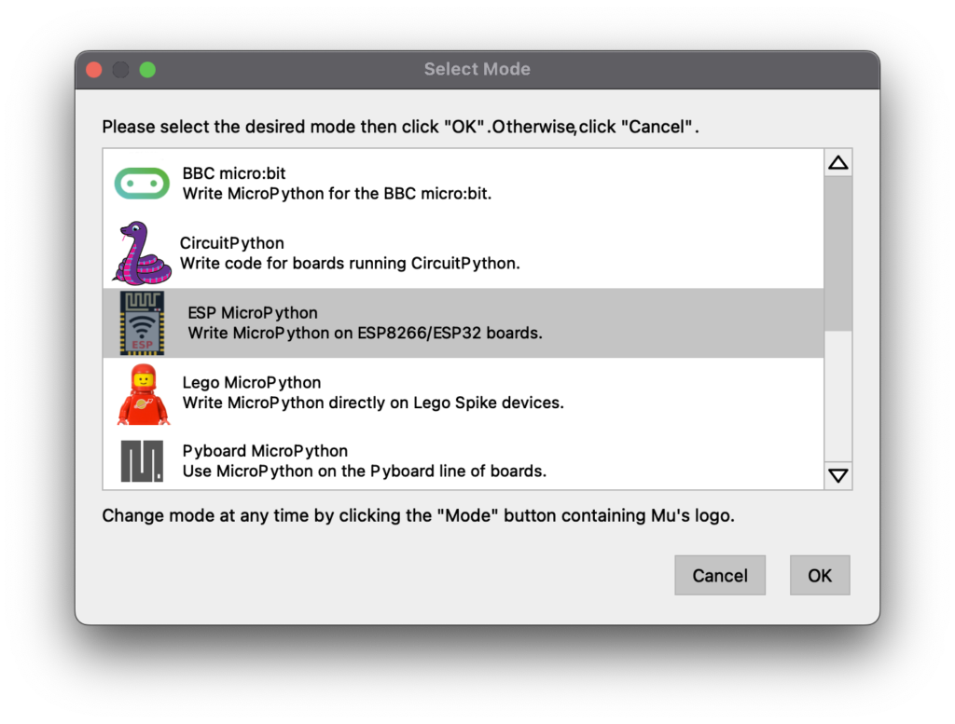Click the BBC micro:bit mode icon
Screen dimensions: 955x724
(x=142, y=184)
